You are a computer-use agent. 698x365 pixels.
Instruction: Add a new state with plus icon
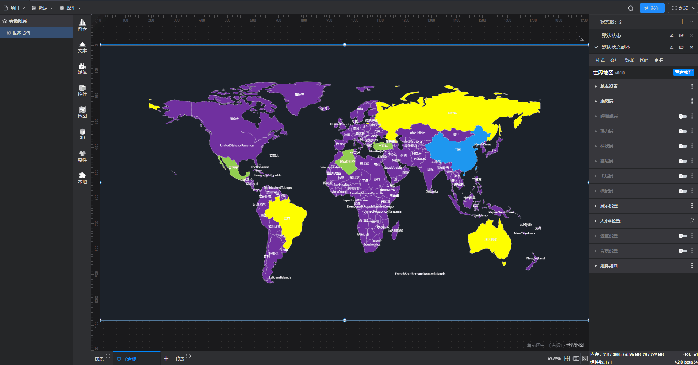pos(682,22)
